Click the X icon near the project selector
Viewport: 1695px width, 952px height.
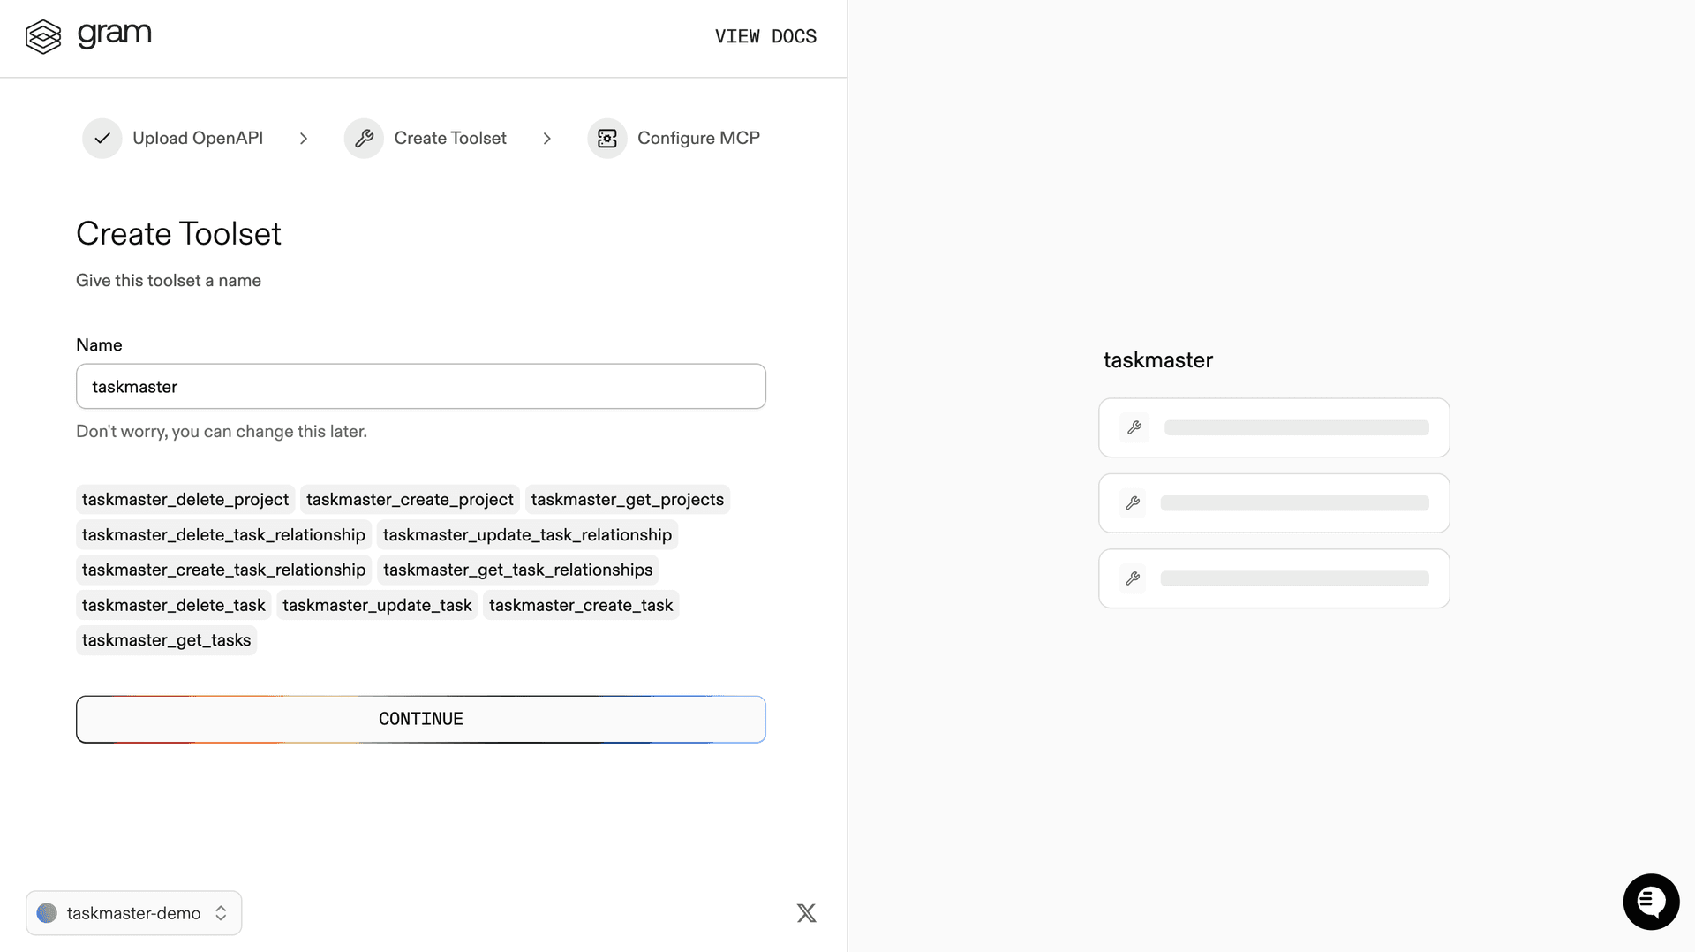click(x=806, y=913)
